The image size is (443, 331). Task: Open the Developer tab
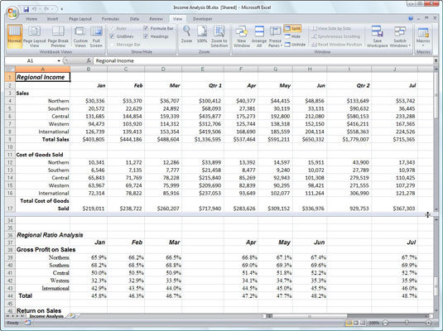point(203,19)
